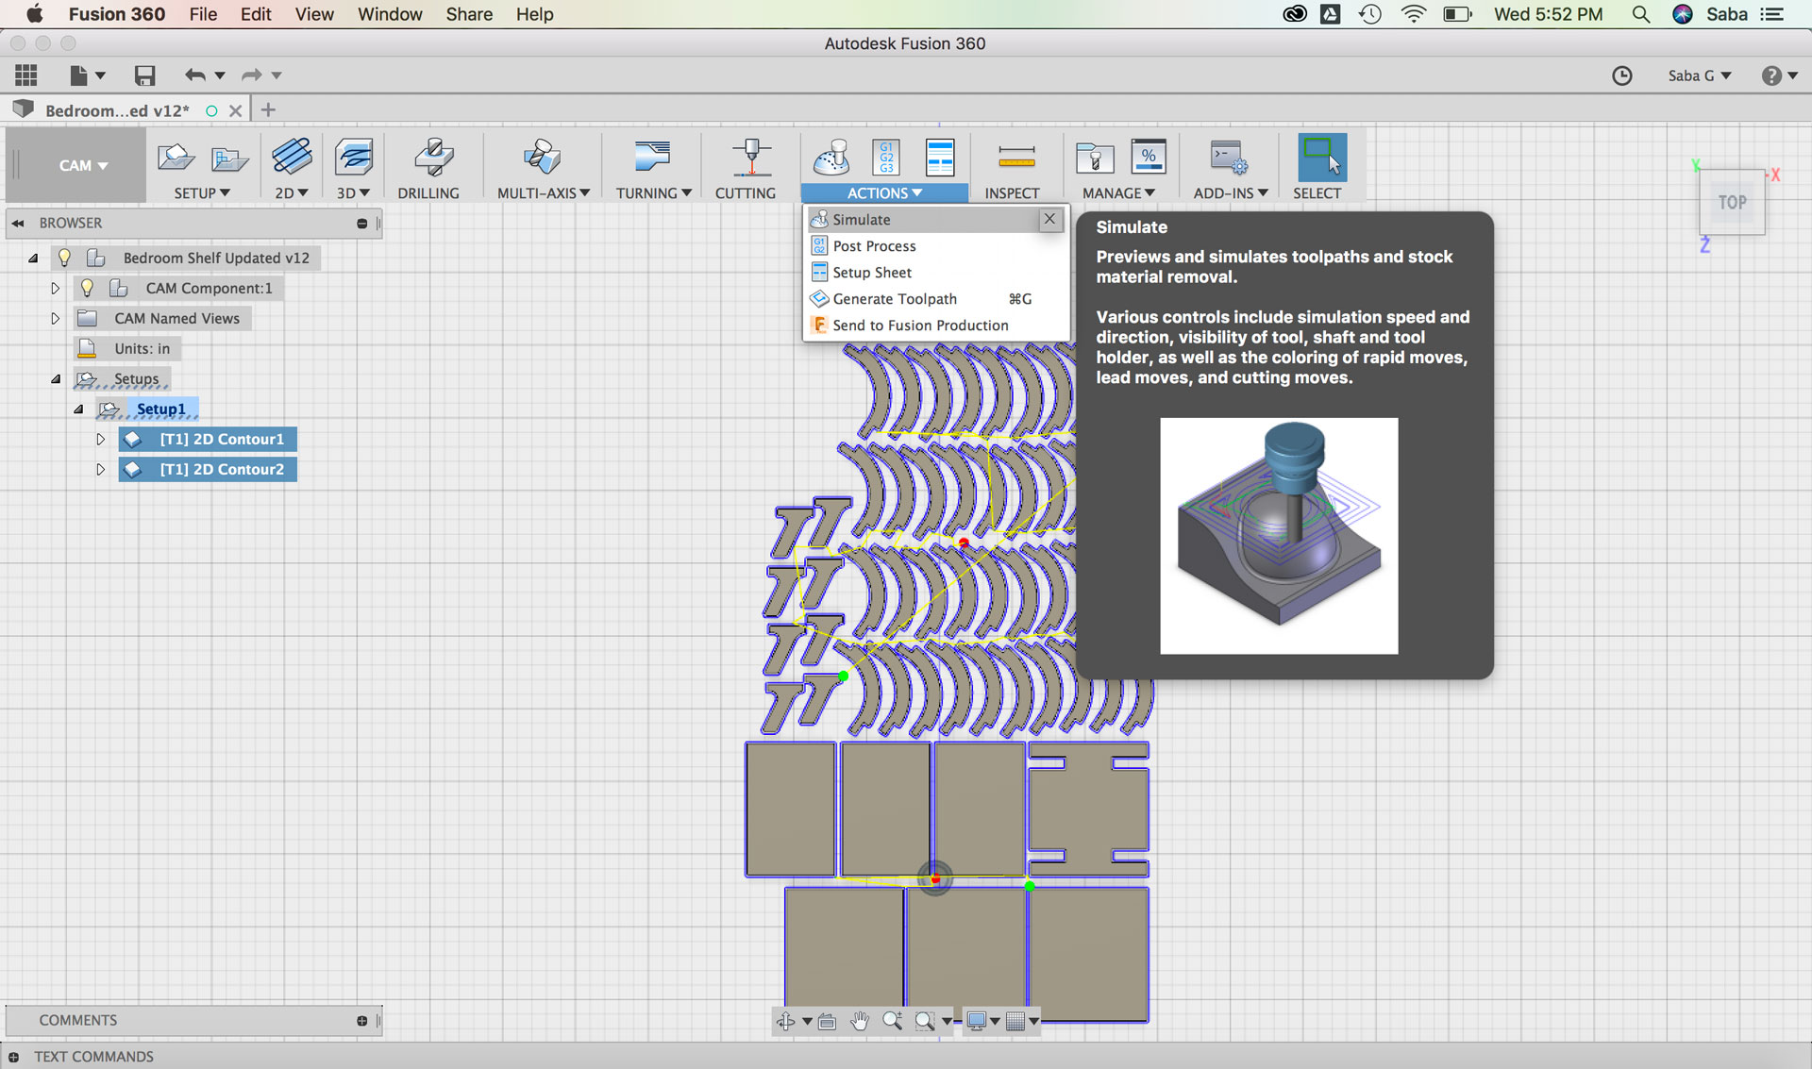
Task: Click the TOP face of view cube
Action: [1731, 203]
